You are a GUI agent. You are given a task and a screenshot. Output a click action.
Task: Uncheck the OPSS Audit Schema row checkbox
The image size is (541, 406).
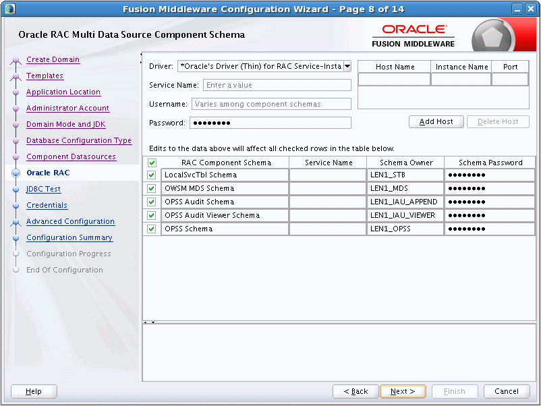(x=152, y=202)
